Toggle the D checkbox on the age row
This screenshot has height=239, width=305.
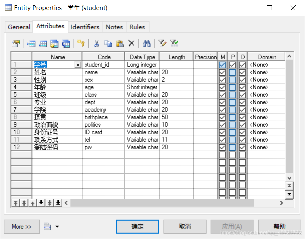(x=243, y=87)
